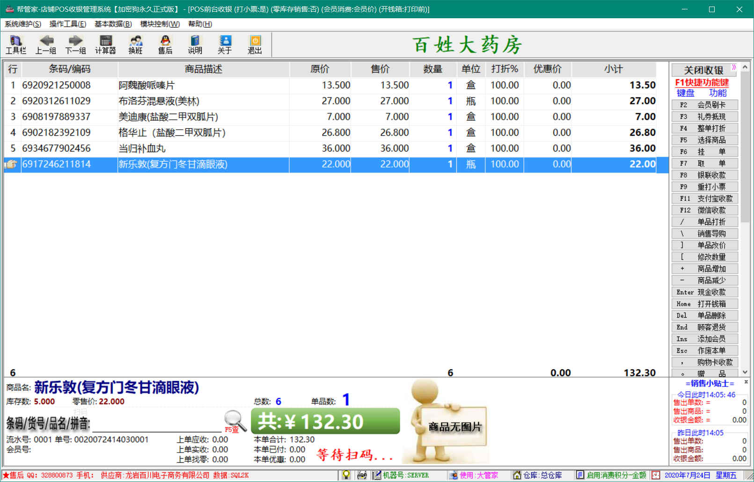Open 基本数据(B) menu

[113, 24]
